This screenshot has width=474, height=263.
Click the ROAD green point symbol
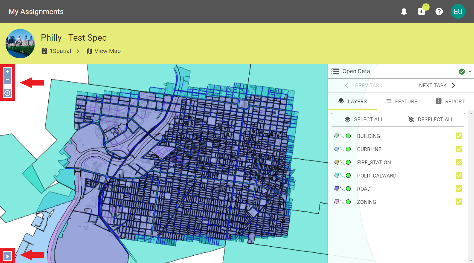coord(348,189)
